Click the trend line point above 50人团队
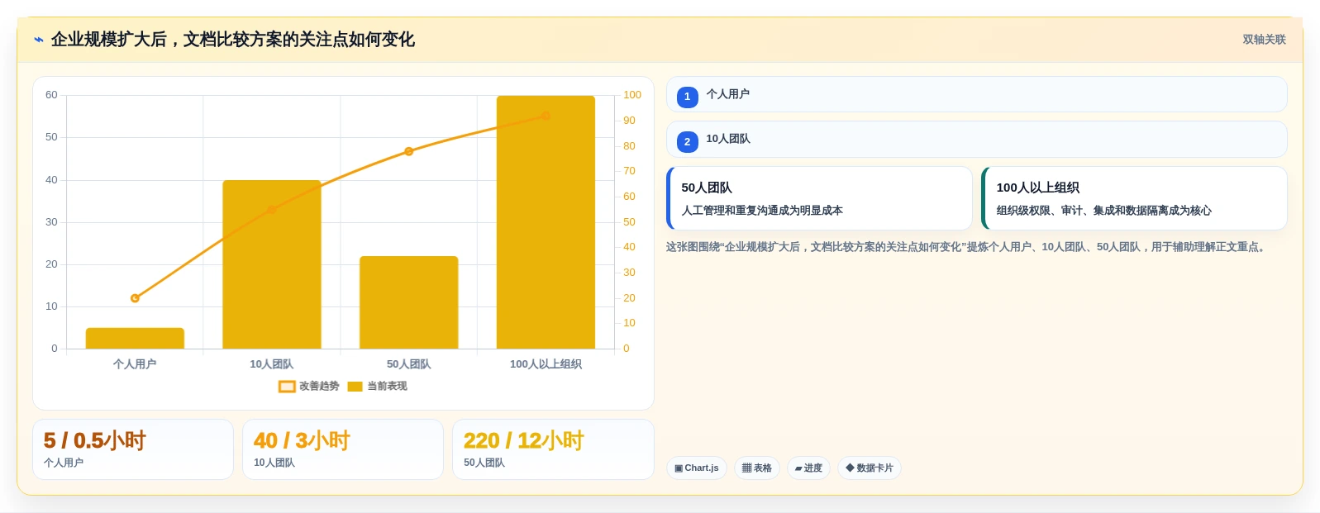The height and width of the screenshot is (513, 1320). (409, 151)
